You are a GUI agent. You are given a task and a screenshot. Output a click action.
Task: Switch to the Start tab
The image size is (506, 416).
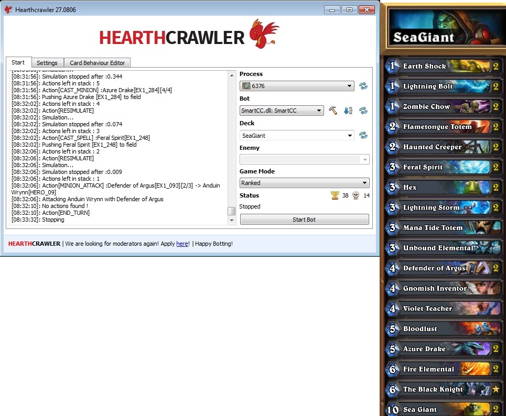coord(18,62)
